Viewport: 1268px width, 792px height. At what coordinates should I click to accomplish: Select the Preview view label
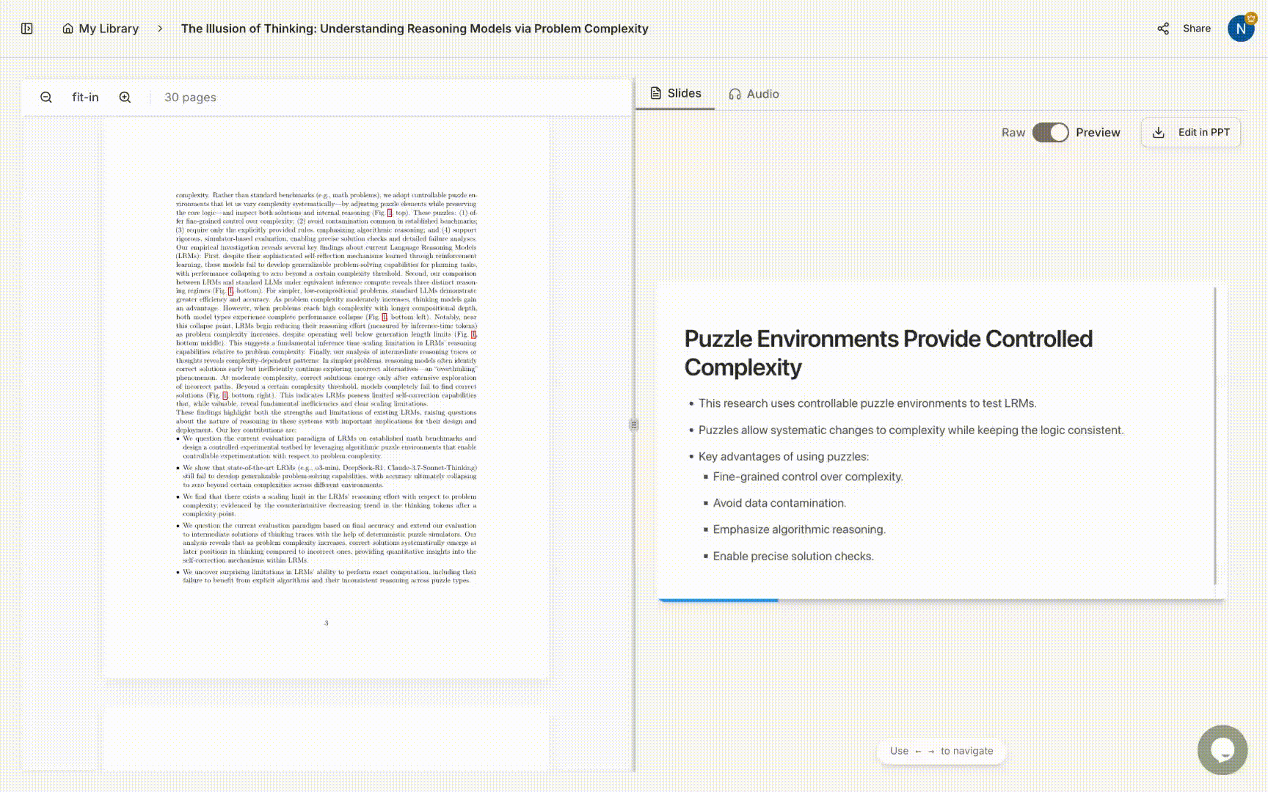(x=1098, y=133)
